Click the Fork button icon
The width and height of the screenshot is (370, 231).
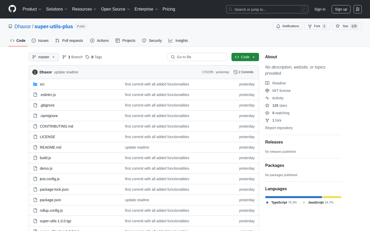click(x=310, y=26)
